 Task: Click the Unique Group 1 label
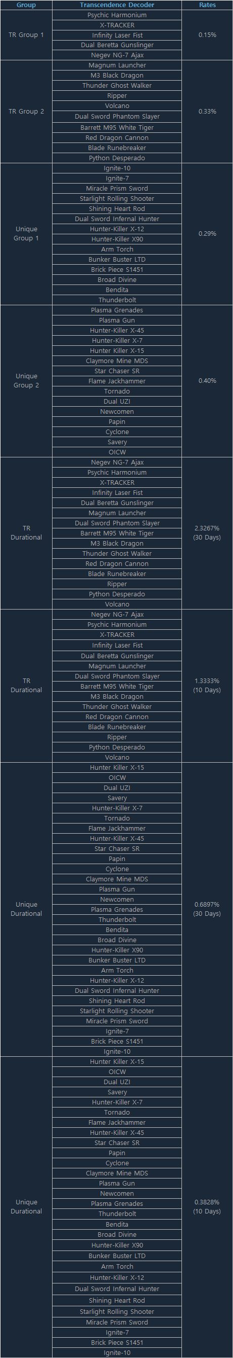coord(26,234)
